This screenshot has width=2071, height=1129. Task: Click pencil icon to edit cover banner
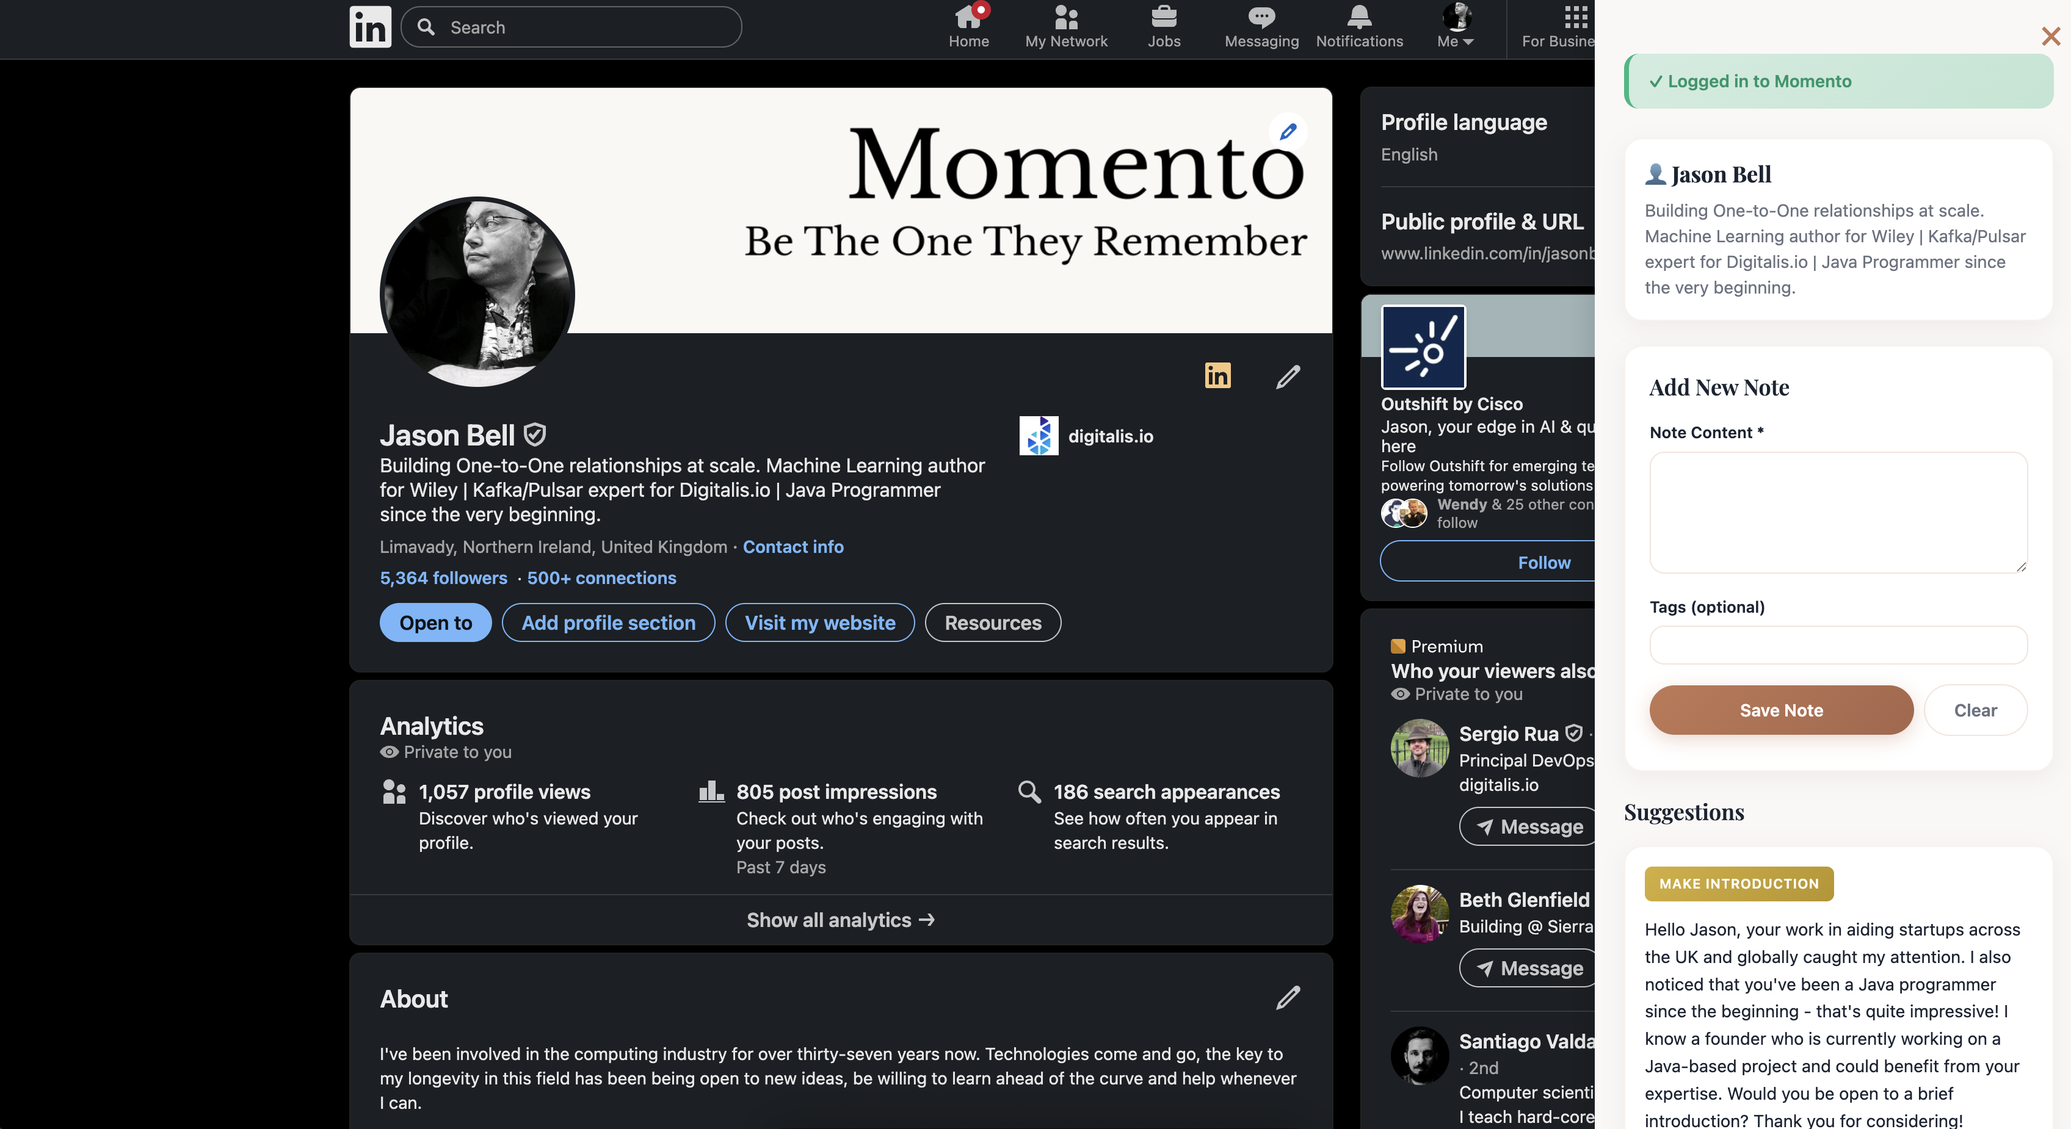pos(1288,131)
